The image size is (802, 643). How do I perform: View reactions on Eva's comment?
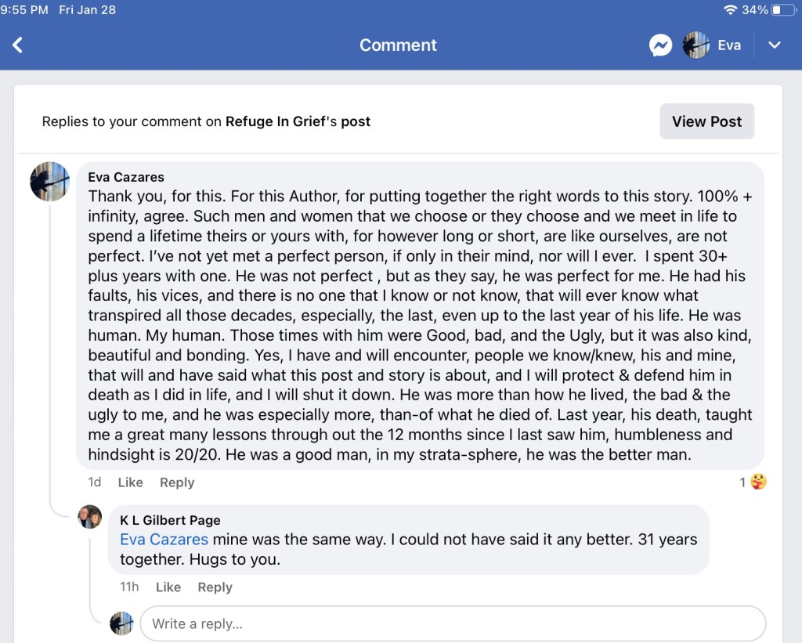(x=753, y=482)
